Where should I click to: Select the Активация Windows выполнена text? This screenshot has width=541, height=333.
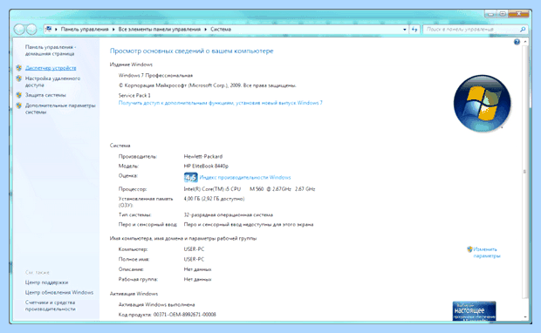[157, 304]
